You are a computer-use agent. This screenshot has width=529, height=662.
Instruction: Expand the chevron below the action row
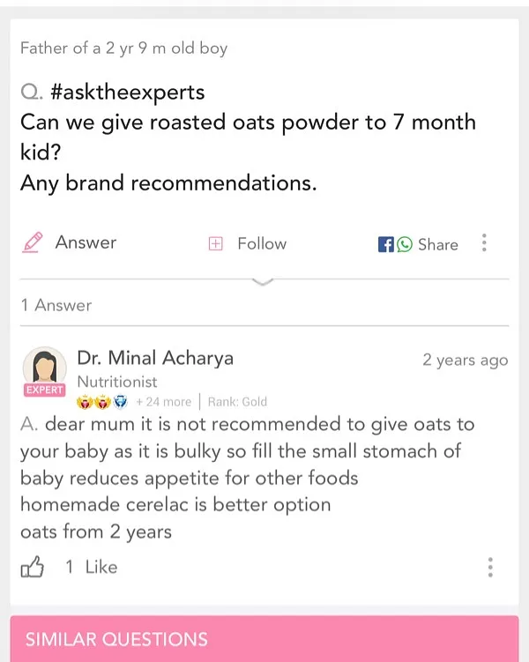(263, 281)
